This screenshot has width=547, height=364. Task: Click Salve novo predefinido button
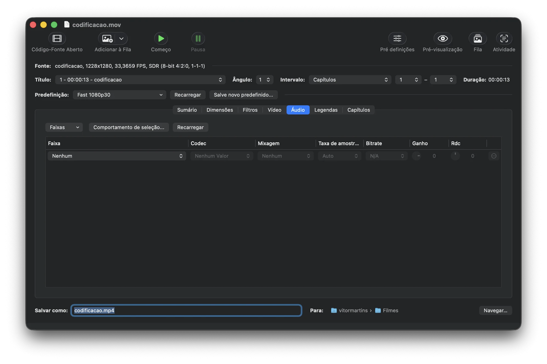(x=243, y=95)
